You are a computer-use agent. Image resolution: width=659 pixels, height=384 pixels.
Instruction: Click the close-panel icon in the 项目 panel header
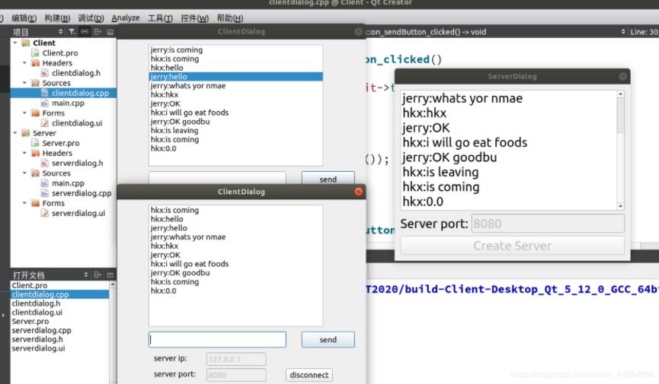tap(110, 31)
